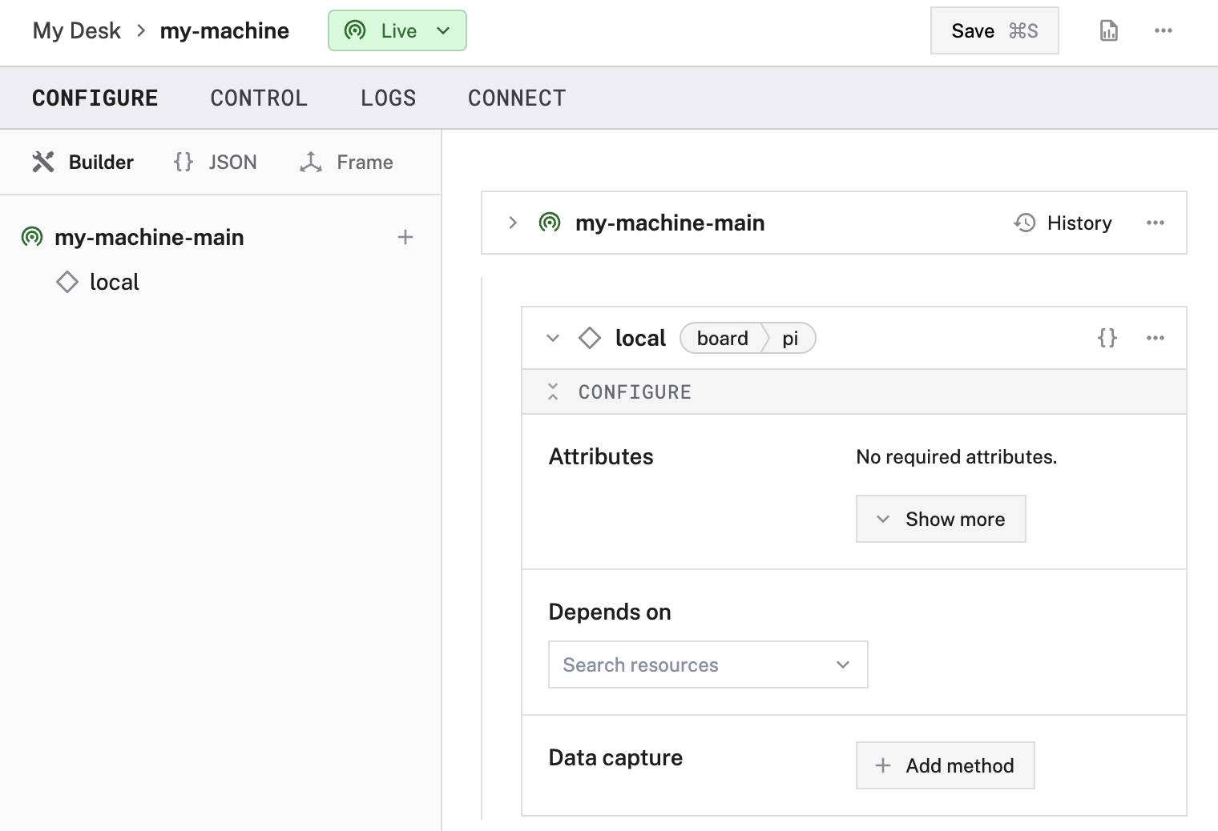Click Add method for Data capture
This screenshot has width=1218, height=831.
pos(946,765)
